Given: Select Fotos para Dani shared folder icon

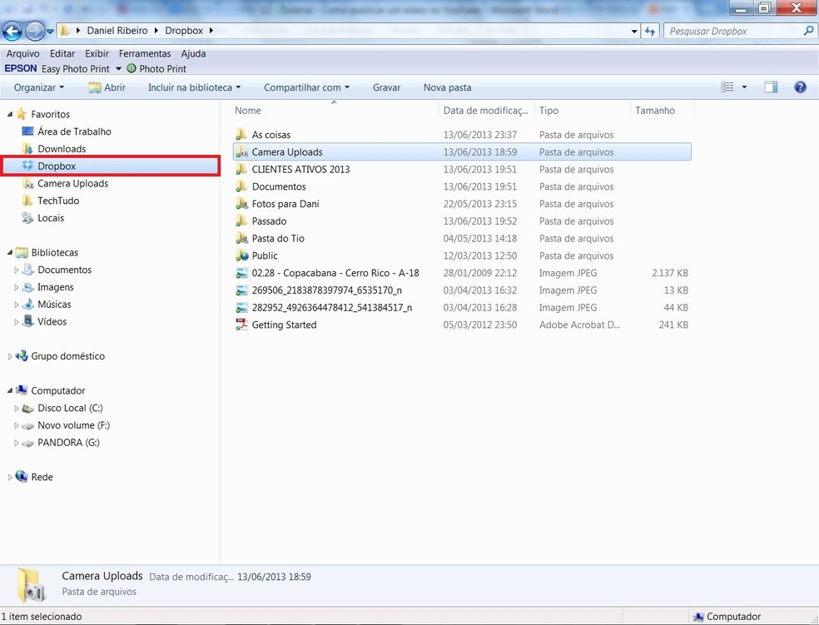Looking at the screenshot, I should click(x=241, y=203).
